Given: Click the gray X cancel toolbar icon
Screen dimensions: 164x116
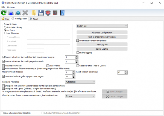Looking at the screenshot, I should 25,13.
